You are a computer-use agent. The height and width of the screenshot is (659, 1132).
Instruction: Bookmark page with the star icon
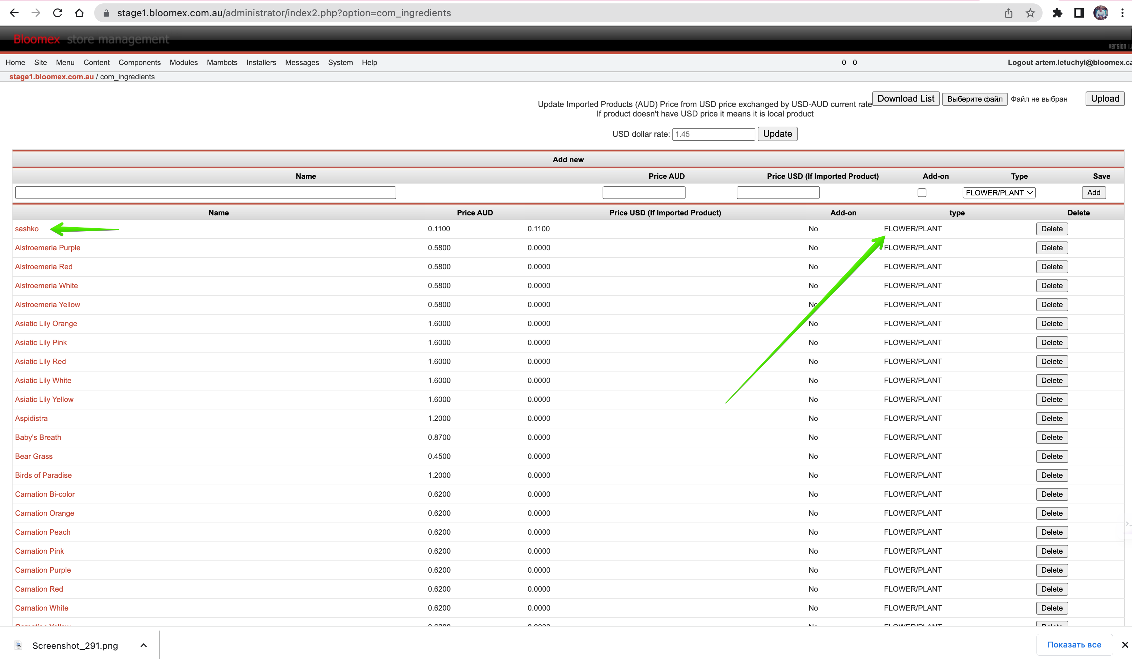tap(1030, 13)
